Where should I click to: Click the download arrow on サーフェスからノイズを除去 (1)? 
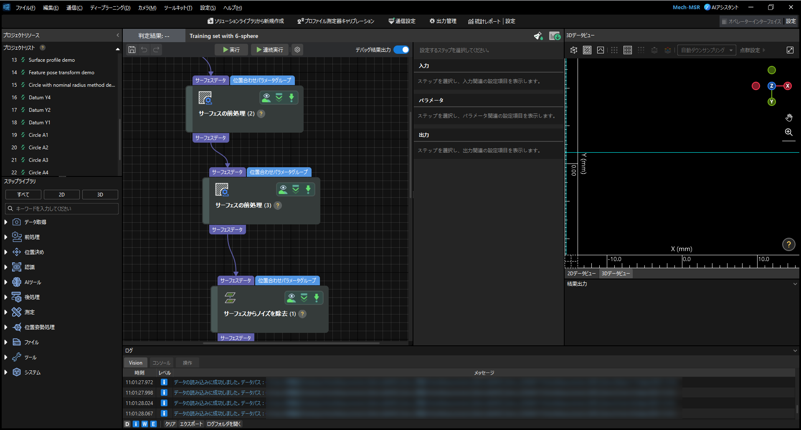[317, 298]
